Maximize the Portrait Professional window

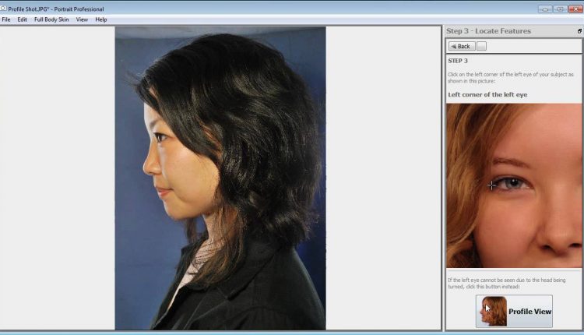560,9
